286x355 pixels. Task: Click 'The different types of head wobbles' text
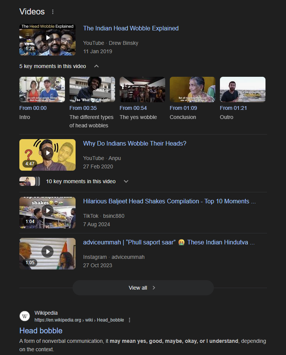click(92, 121)
